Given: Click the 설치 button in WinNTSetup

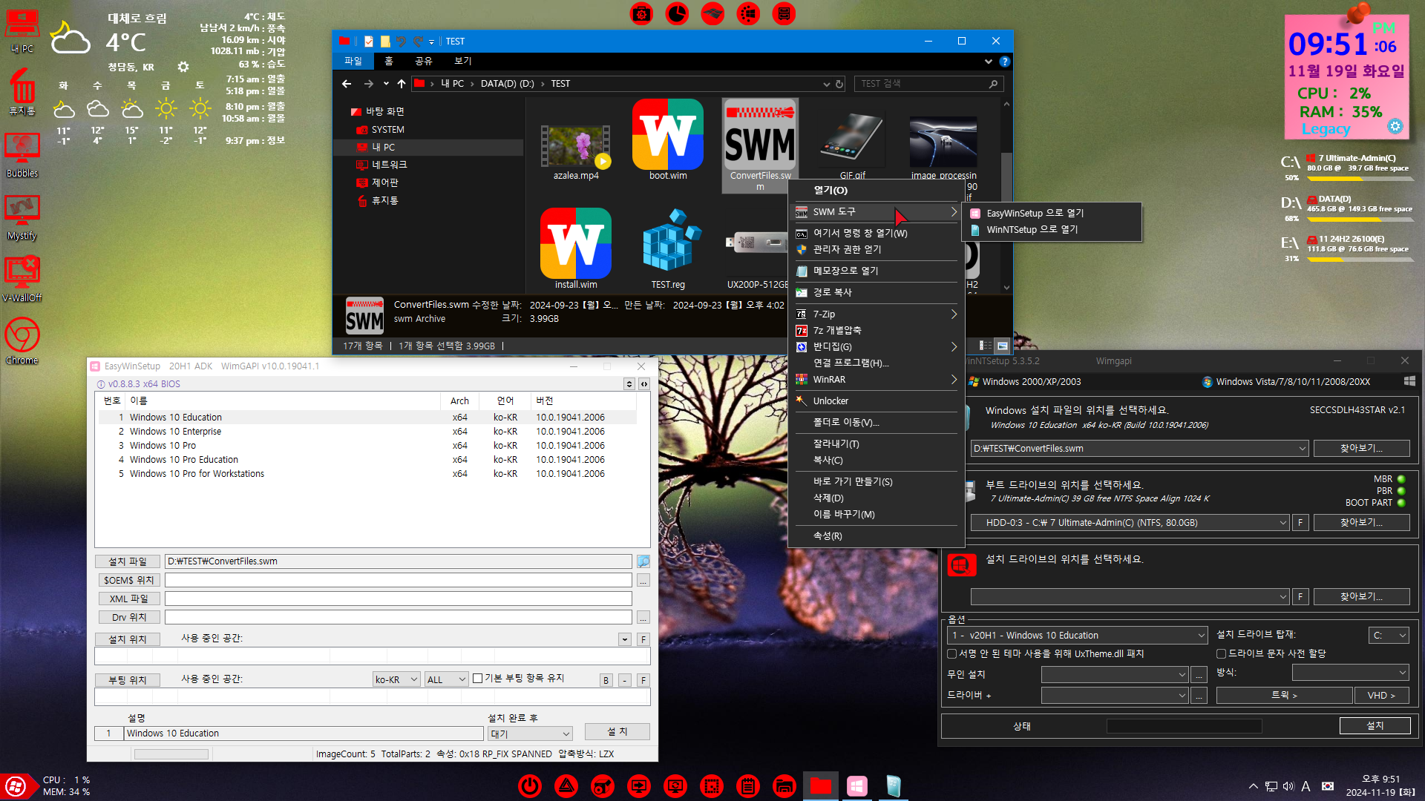Looking at the screenshot, I should (x=1375, y=726).
